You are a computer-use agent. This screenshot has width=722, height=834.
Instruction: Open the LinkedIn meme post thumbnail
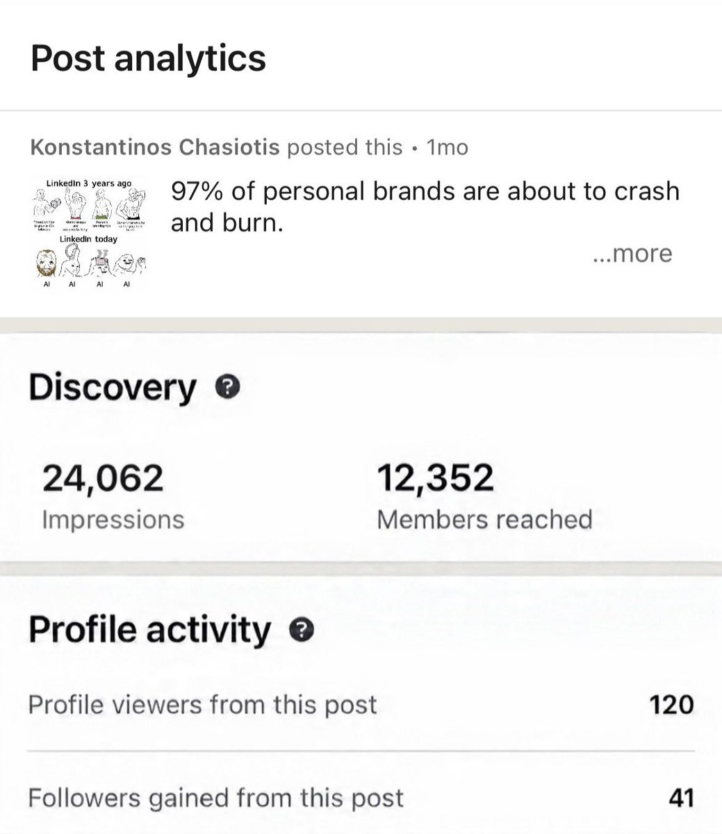coord(90,234)
